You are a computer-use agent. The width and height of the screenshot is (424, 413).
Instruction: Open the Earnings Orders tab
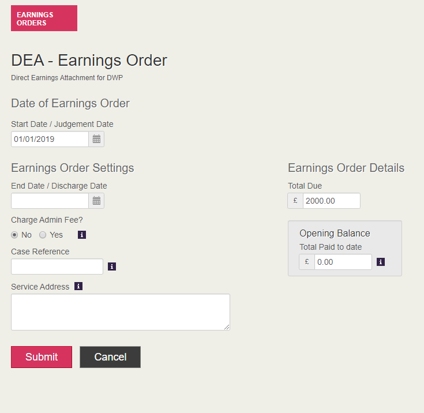[44, 18]
